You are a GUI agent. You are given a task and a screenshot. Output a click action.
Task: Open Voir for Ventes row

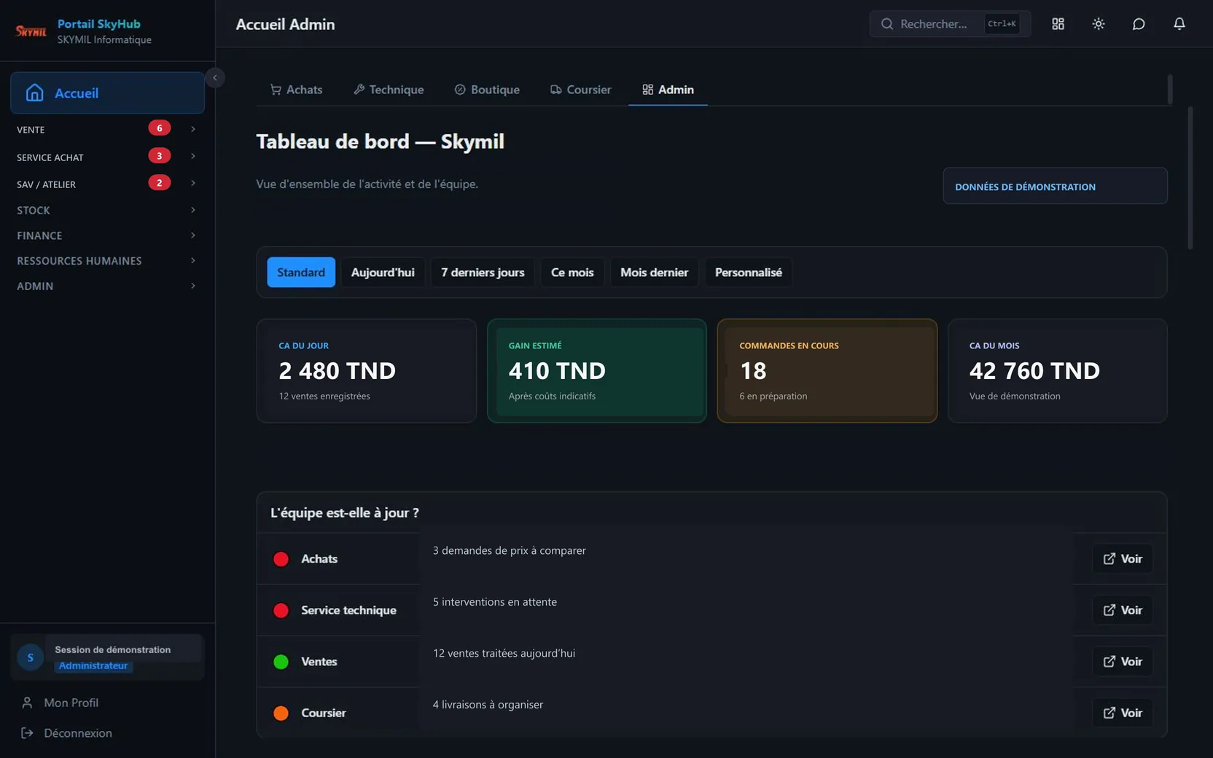pos(1123,662)
